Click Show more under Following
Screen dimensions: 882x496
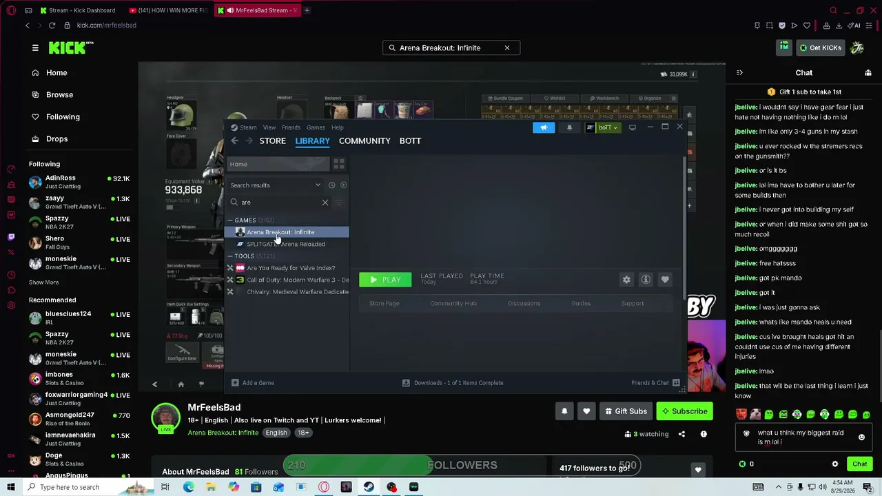(x=43, y=282)
